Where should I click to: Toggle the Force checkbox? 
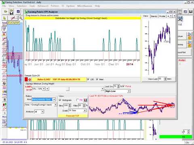click(123, 86)
